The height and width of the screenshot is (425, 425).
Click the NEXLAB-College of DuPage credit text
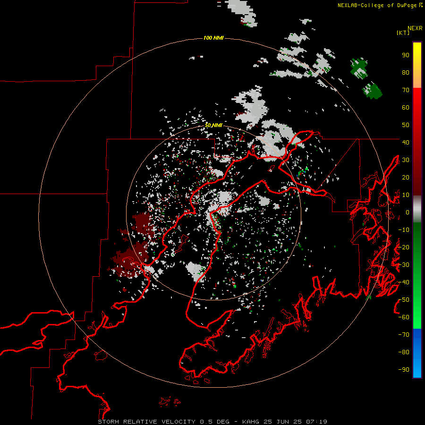(377, 5)
